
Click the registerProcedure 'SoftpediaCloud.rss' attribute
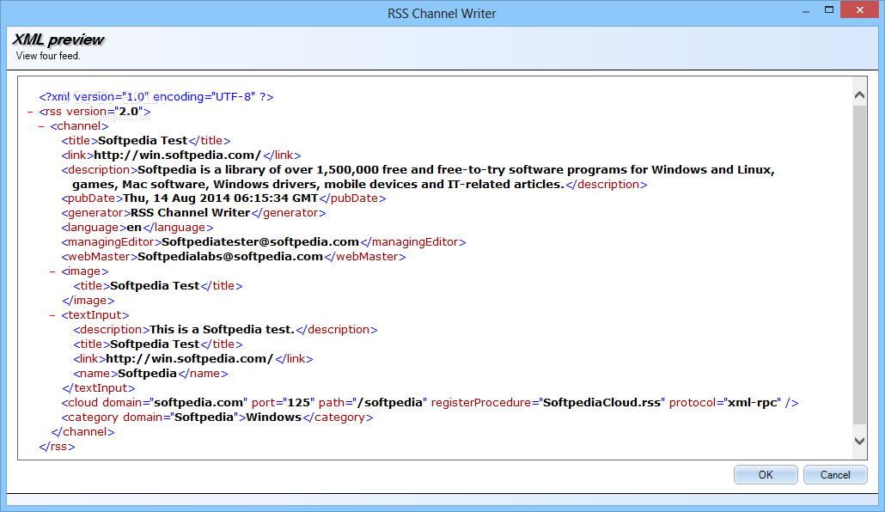coord(548,403)
